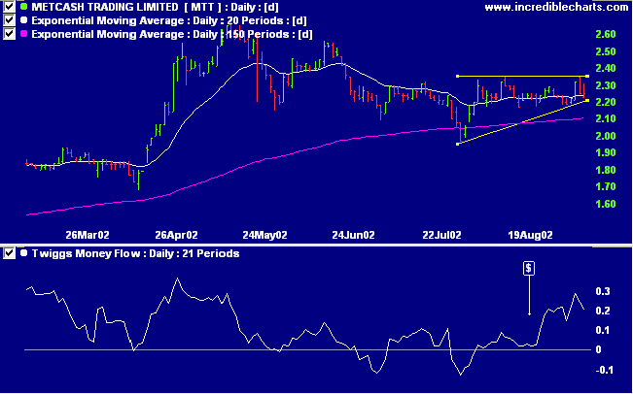
Task: Click the yellow rising trendline's right anchor at 2.20
Action: point(587,100)
